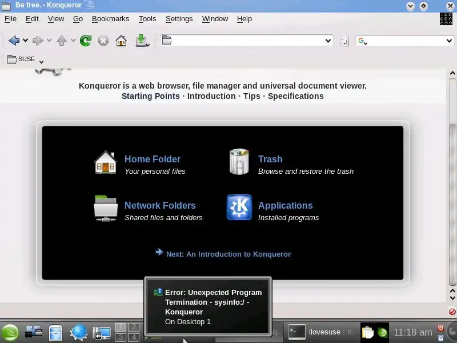The height and width of the screenshot is (343, 457).
Task: Switch to virtual desktop 1
Action: pyautogui.click(x=121, y=327)
